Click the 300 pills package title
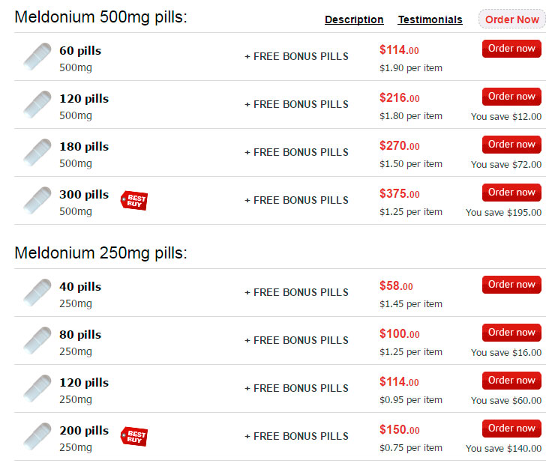The image size is (555, 466). tap(84, 195)
